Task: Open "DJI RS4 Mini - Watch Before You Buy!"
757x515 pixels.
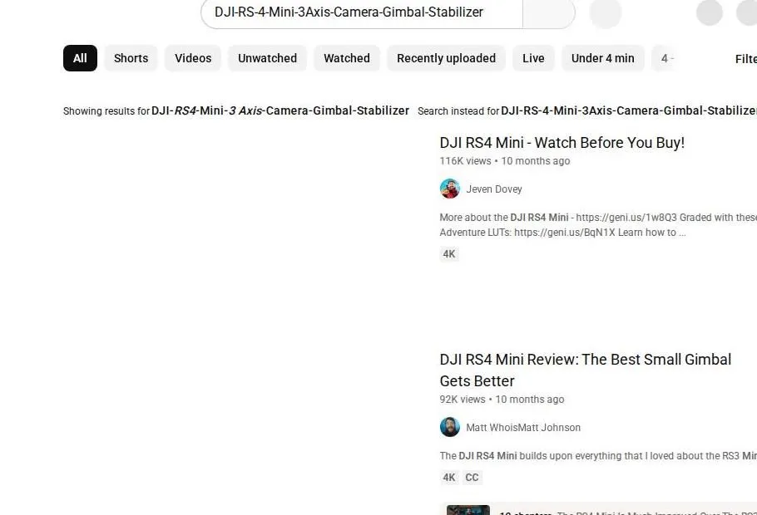Action: click(x=562, y=142)
